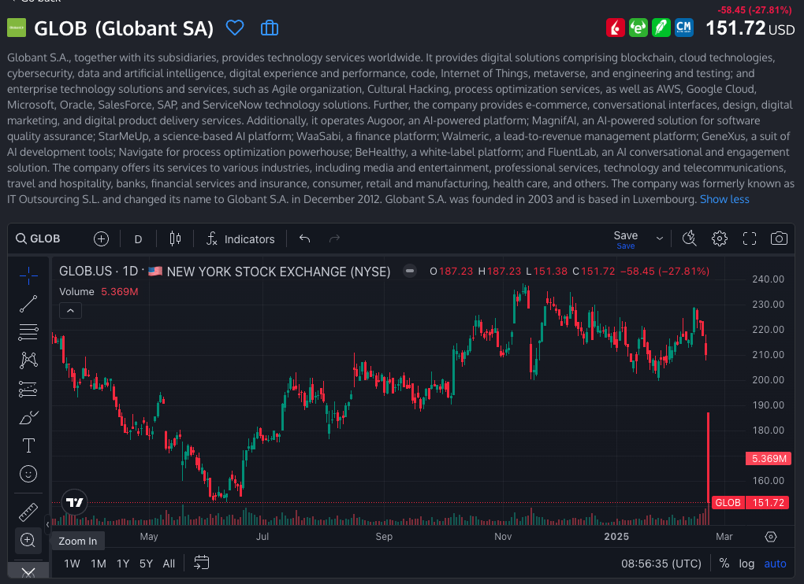Toggle log scale
This screenshot has width=804, height=584.
[x=746, y=564]
